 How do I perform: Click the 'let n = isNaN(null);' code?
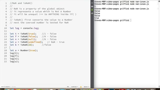coord(23,39)
